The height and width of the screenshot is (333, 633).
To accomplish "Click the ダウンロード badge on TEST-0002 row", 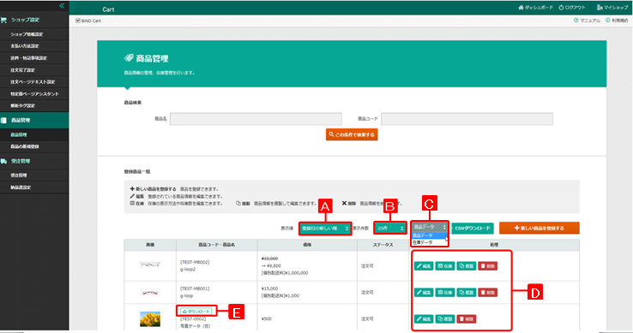I will (x=196, y=312).
